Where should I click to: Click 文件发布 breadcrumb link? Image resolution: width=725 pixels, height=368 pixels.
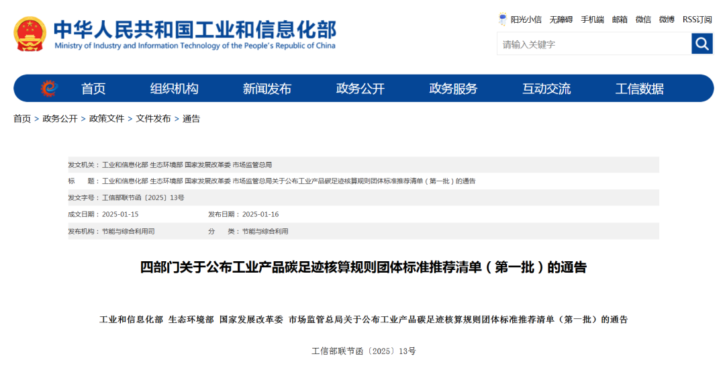(x=153, y=119)
